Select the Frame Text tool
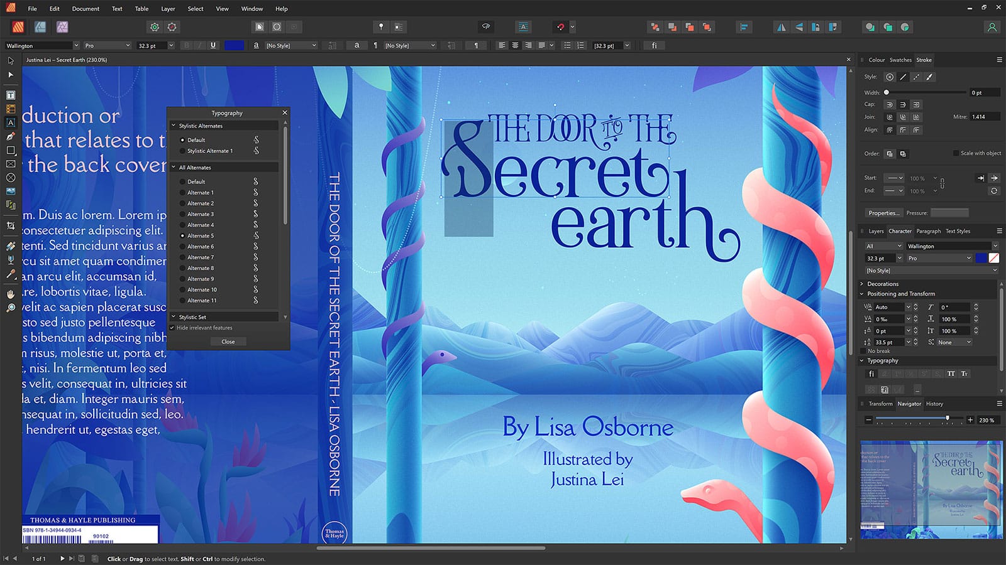The image size is (1006, 565). tap(10, 95)
